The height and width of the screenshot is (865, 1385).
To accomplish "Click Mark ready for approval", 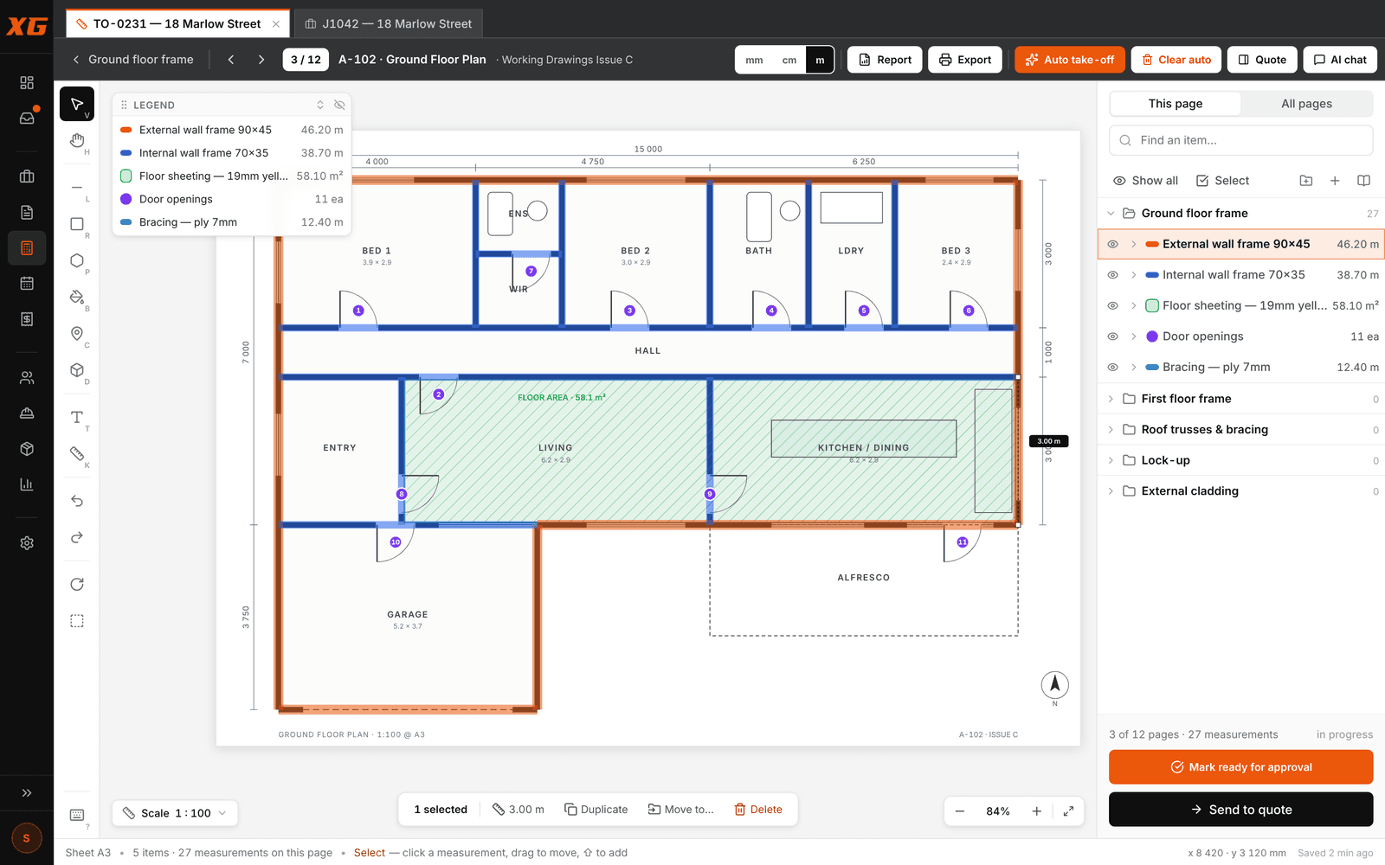I will point(1240,767).
